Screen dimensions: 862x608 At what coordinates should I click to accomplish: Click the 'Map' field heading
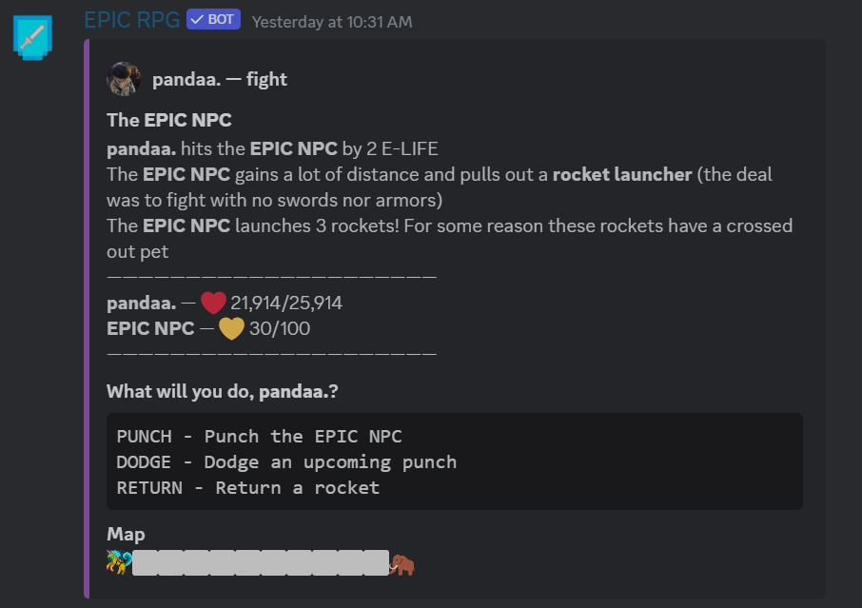click(x=126, y=535)
